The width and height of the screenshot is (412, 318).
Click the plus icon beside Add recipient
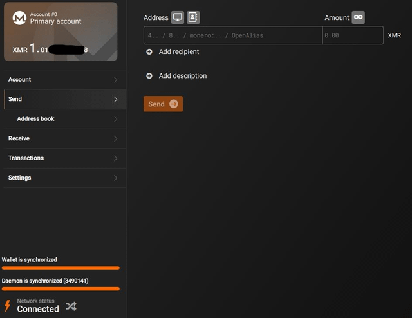149,51
